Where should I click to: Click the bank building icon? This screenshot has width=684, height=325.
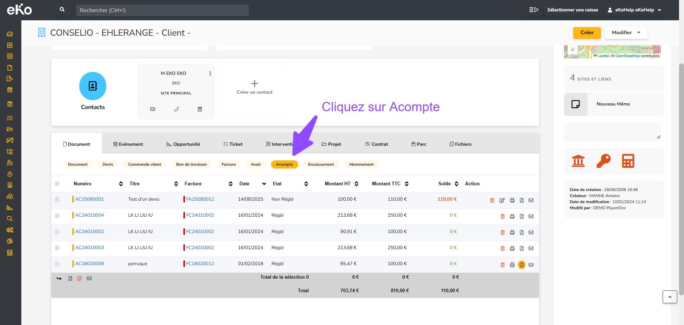(x=578, y=161)
